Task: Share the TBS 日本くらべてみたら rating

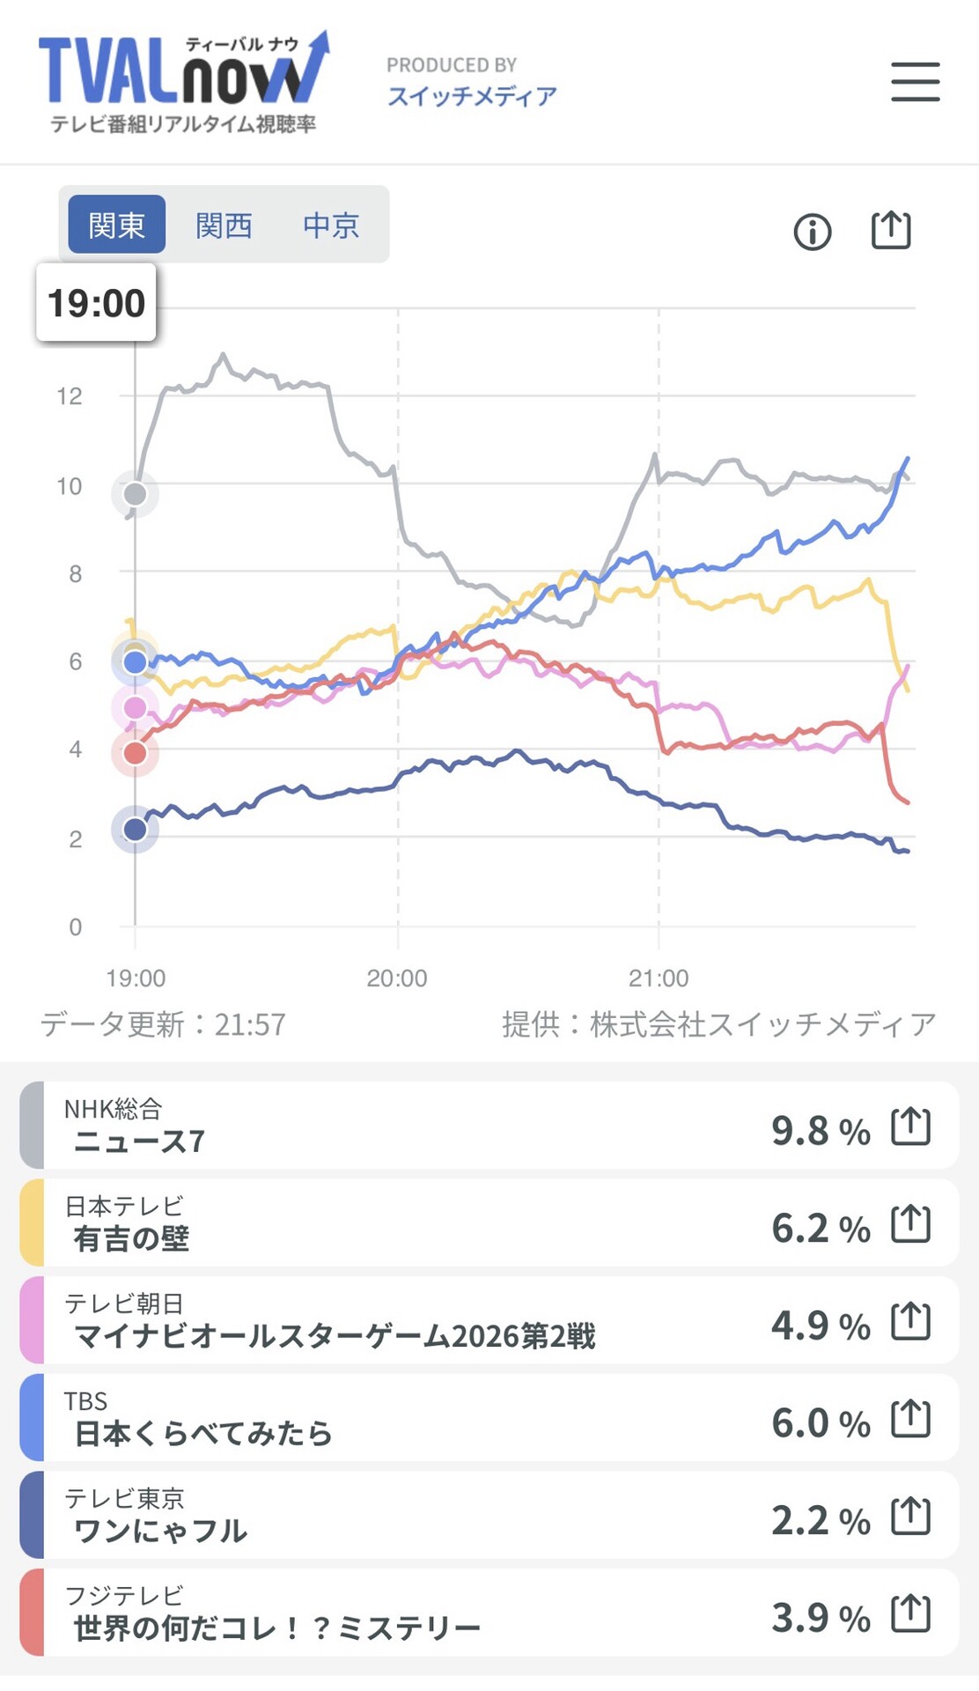Action: [x=910, y=1419]
